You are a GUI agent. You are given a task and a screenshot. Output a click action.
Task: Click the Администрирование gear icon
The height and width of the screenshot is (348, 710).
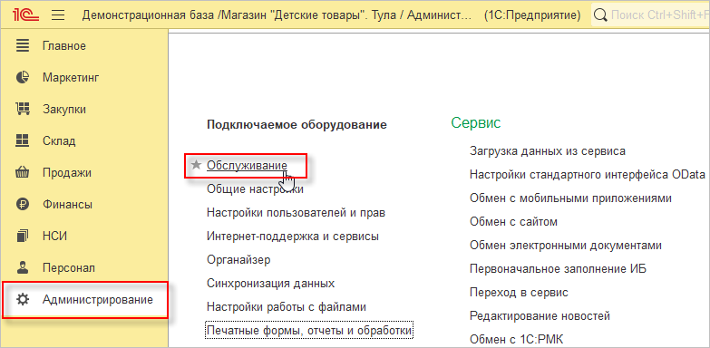pos(22,299)
